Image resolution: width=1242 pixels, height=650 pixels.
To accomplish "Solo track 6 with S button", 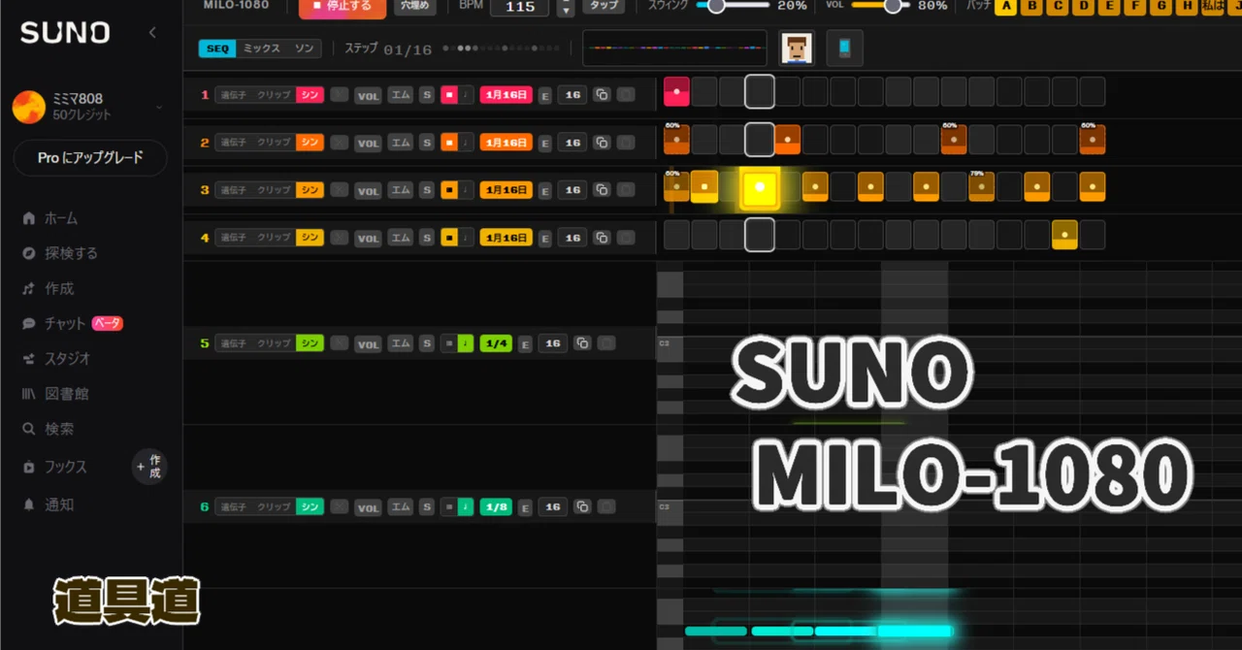I will [427, 506].
